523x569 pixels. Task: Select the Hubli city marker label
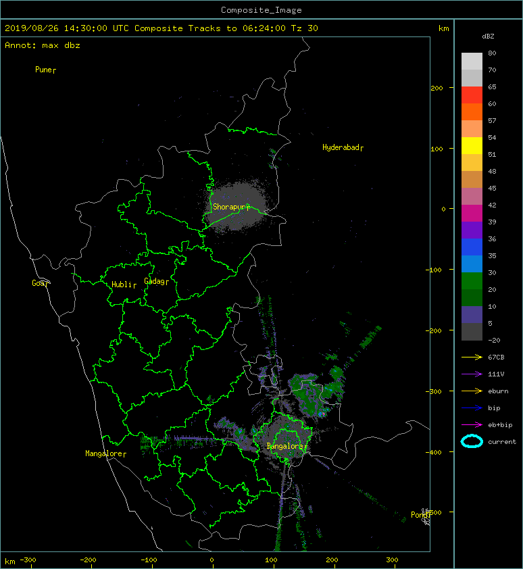[x=124, y=284]
